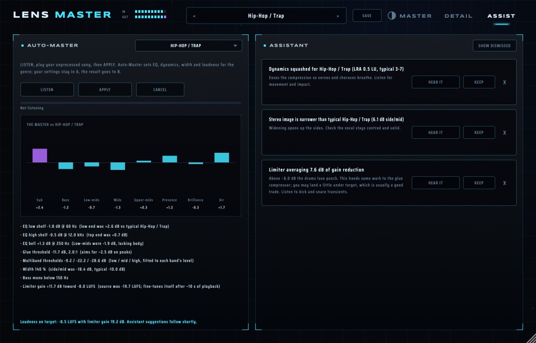
Task: Click the SAVE preset button
Action: click(x=367, y=16)
